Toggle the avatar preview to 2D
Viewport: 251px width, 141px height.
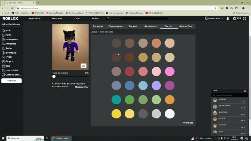[x=83, y=66]
